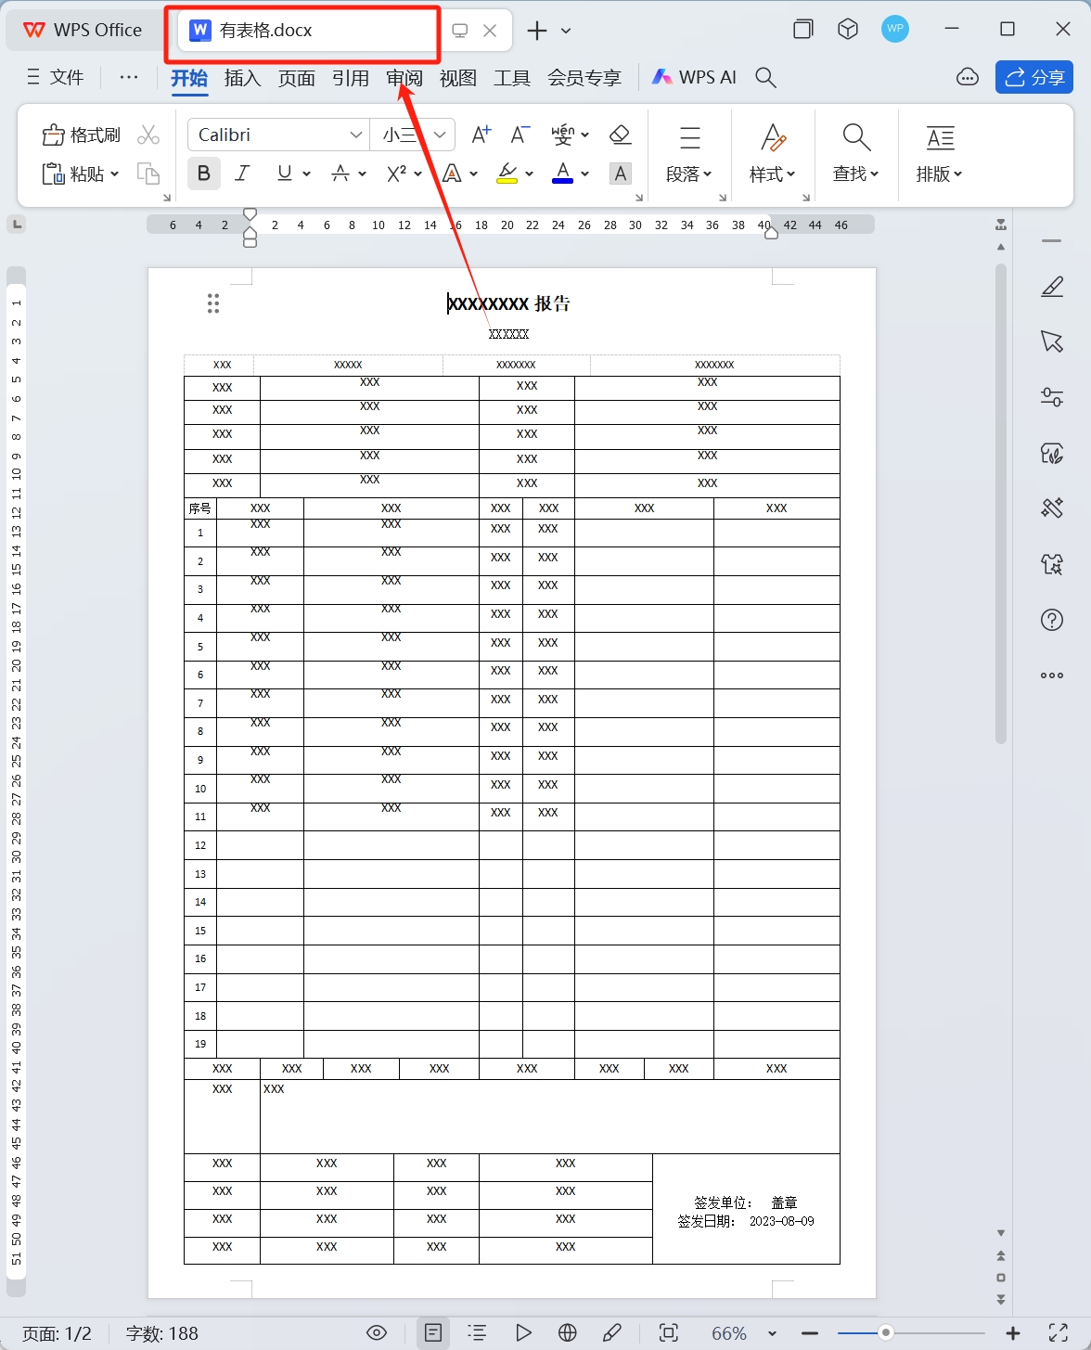Click the pen icon in right sidebar
1091x1350 pixels.
point(1052,287)
